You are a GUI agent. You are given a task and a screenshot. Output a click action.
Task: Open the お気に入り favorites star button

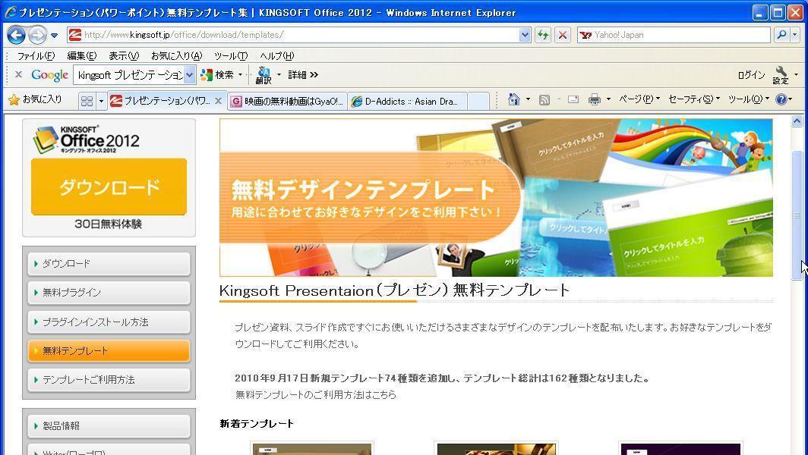pyautogui.click(x=35, y=99)
